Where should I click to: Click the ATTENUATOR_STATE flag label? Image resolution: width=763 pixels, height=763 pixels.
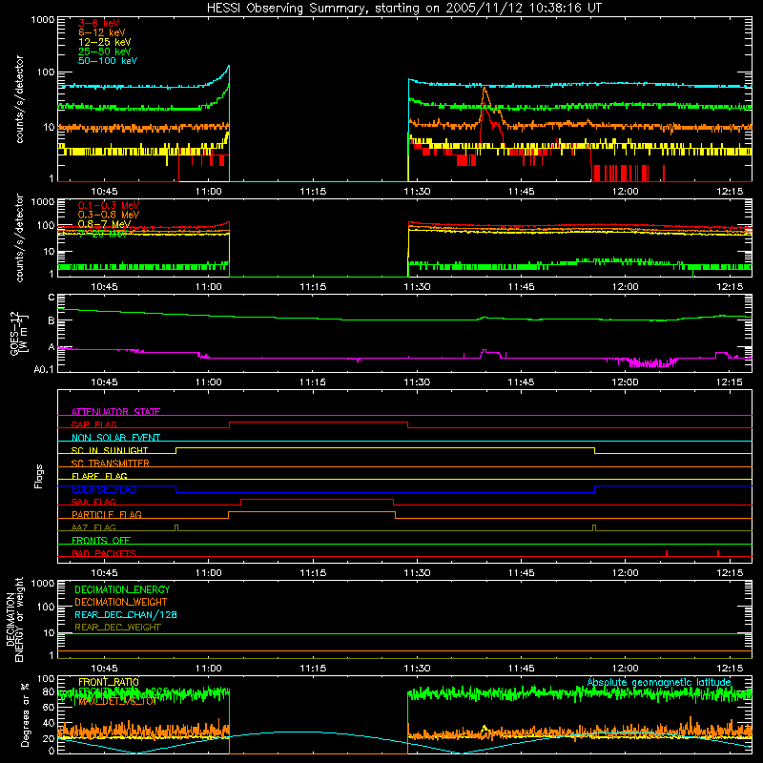[x=115, y=412]
